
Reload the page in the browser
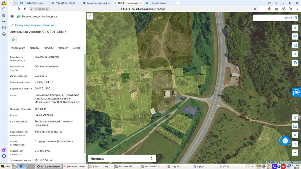pos(25,9)
